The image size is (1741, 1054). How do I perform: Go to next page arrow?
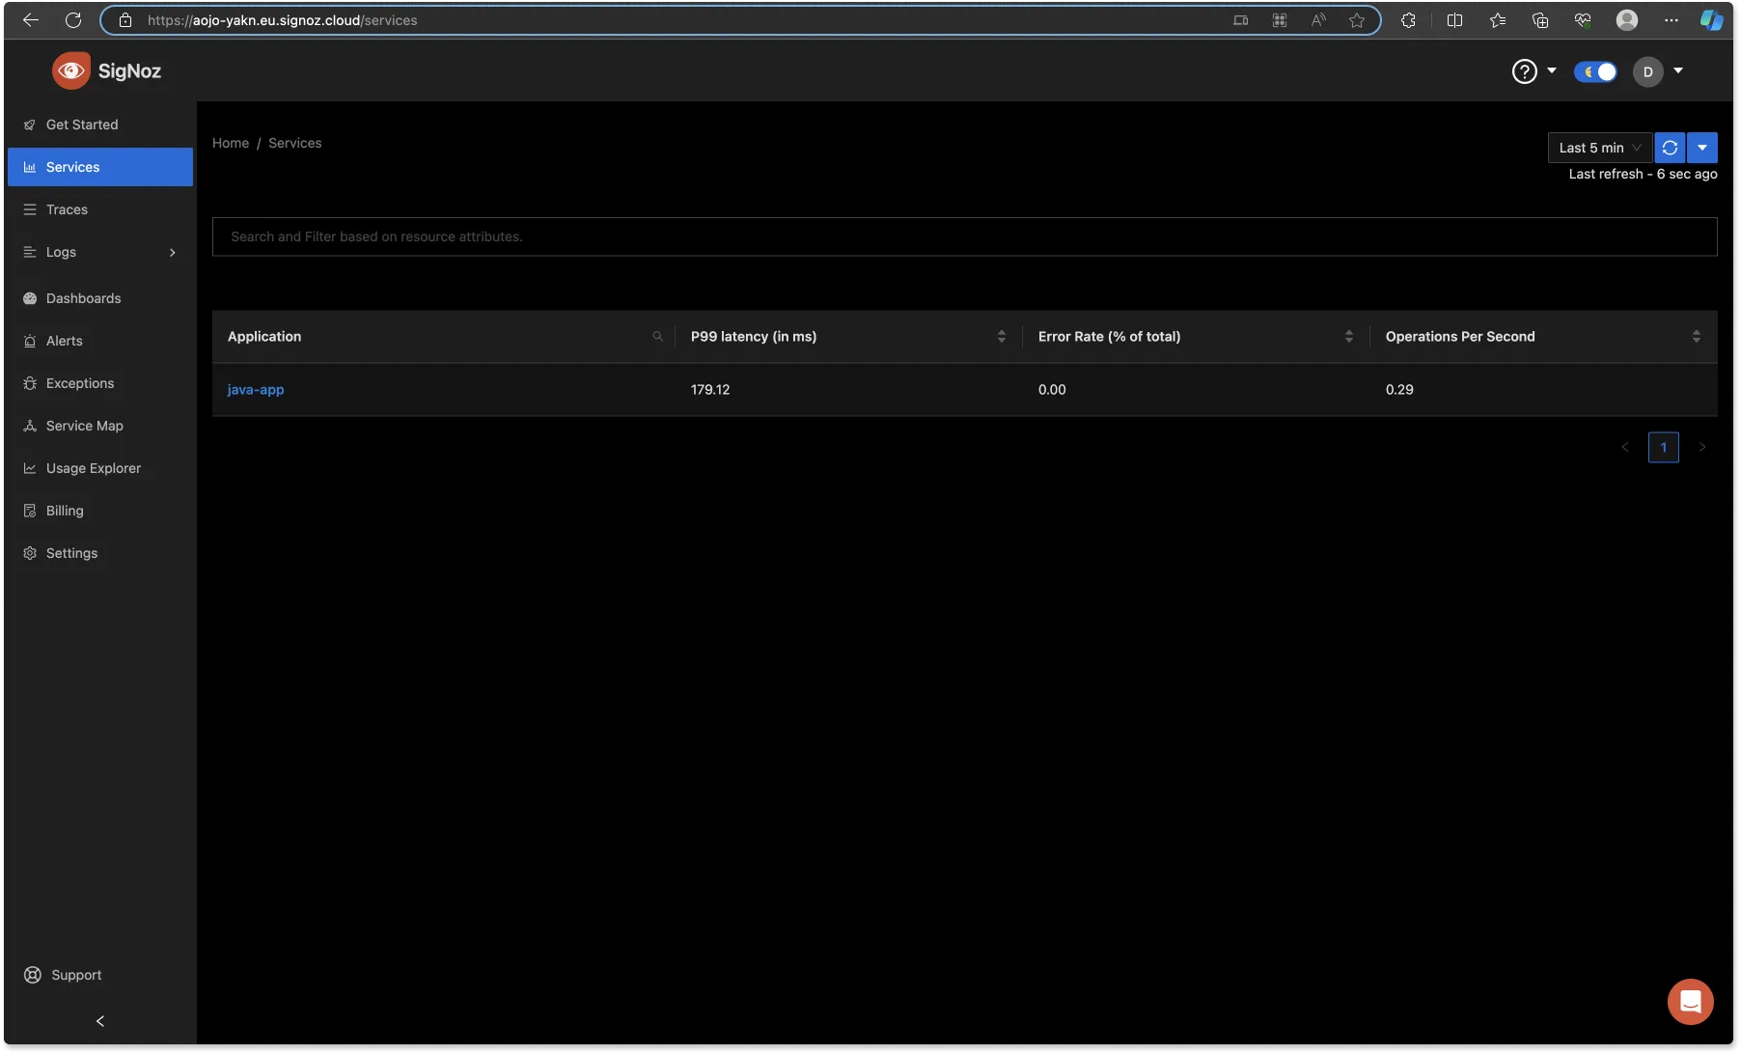click(x=1702, y=447)
